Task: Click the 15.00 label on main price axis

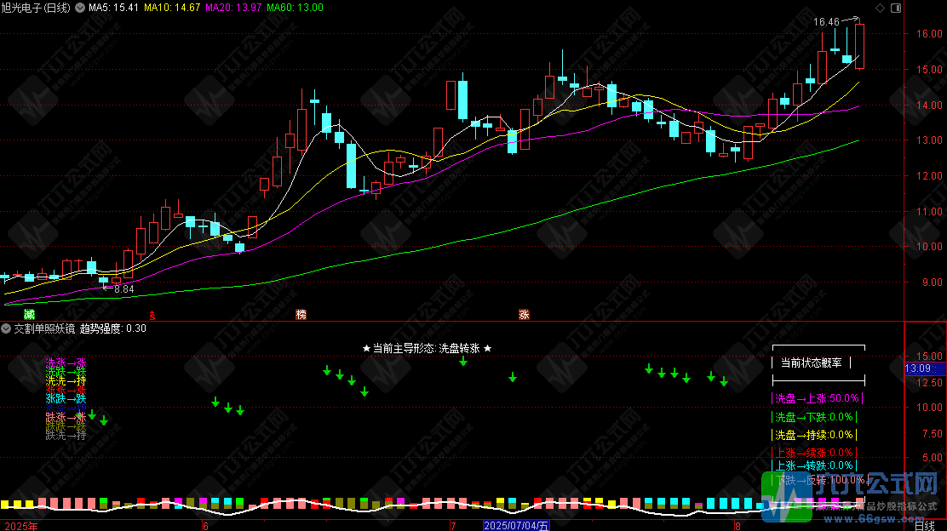Action: 928,70
